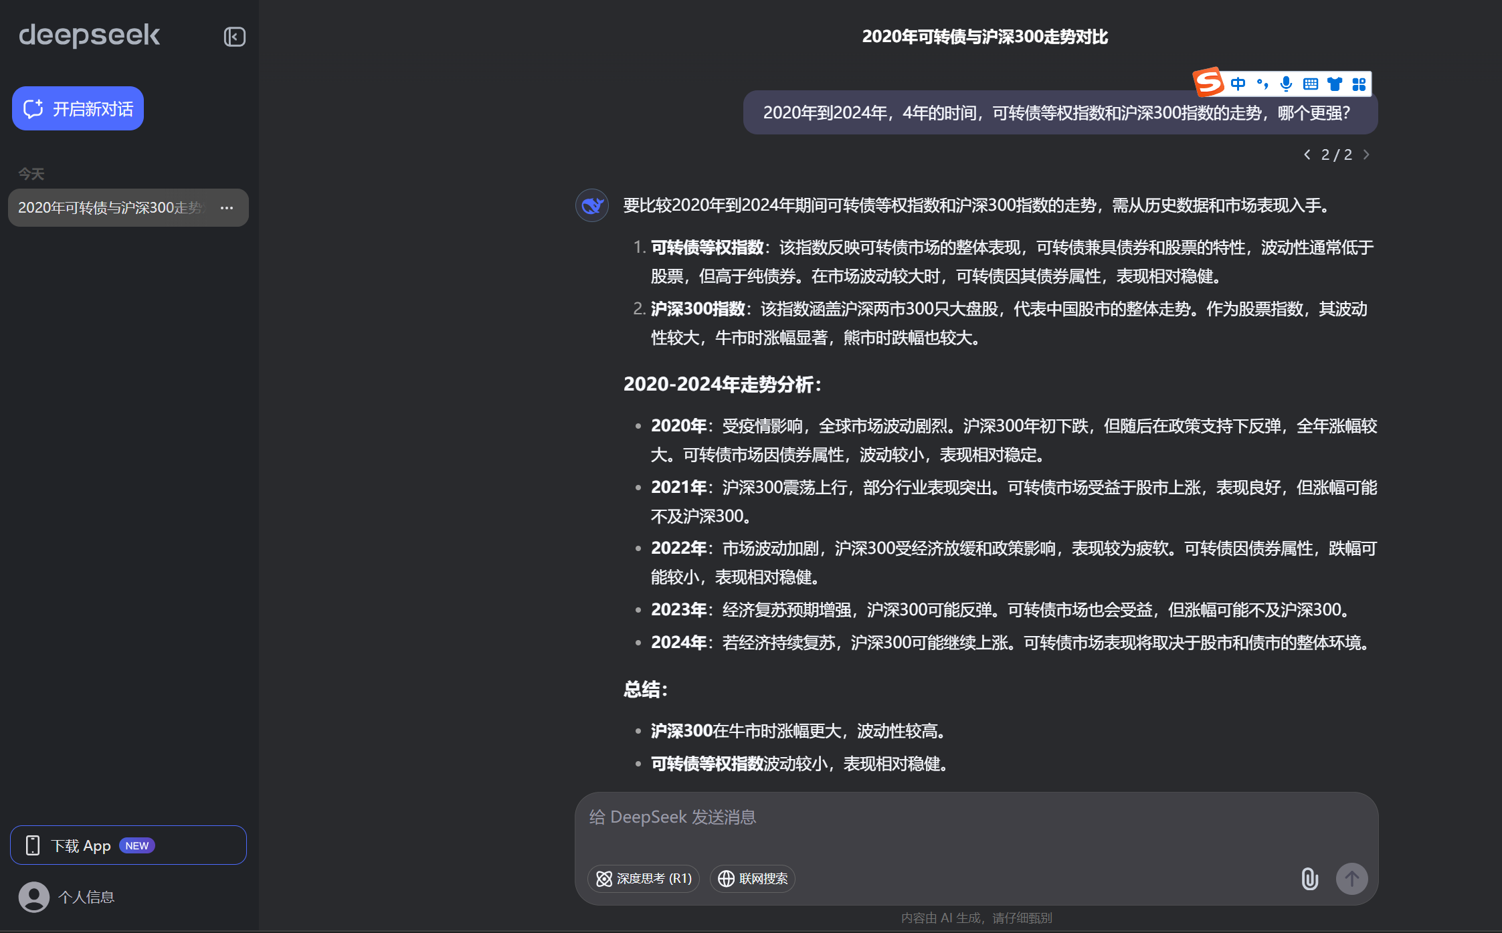Click Sogou voice input microphone icon
Screen dimensions: 1502x933
click(x=1286, y=84)
